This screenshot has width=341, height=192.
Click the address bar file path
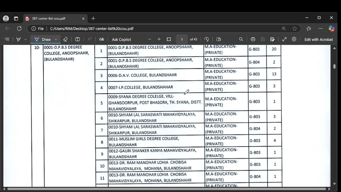92,29
